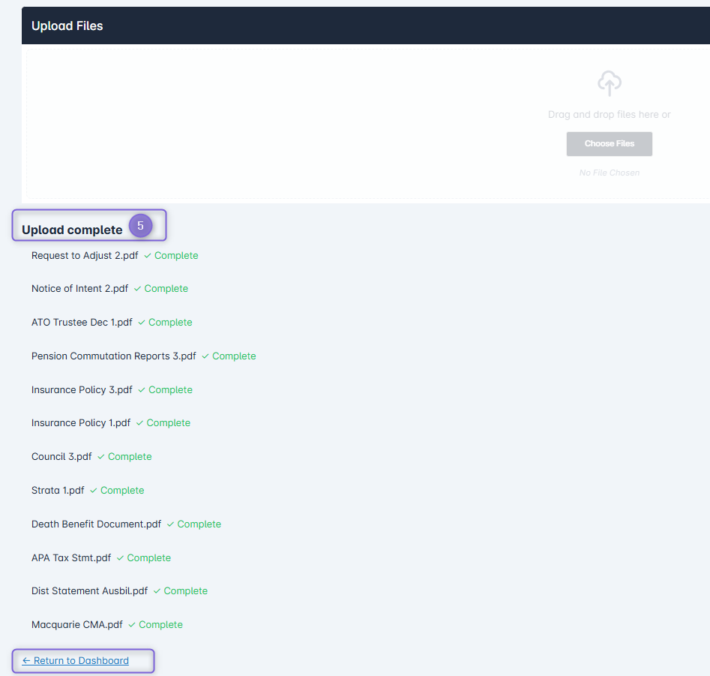Screen dimensions: 710x676
Task: Select the Death Benefit Document.pdf file name
Action: (97, 524)
